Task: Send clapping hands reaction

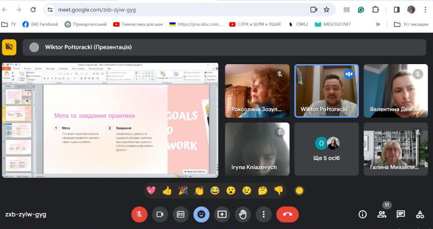Action: click(x=199, y=191)
